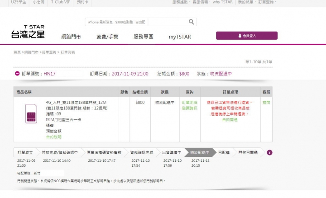
Task: Click 商品名稱 column header
Action: [24, 92]
